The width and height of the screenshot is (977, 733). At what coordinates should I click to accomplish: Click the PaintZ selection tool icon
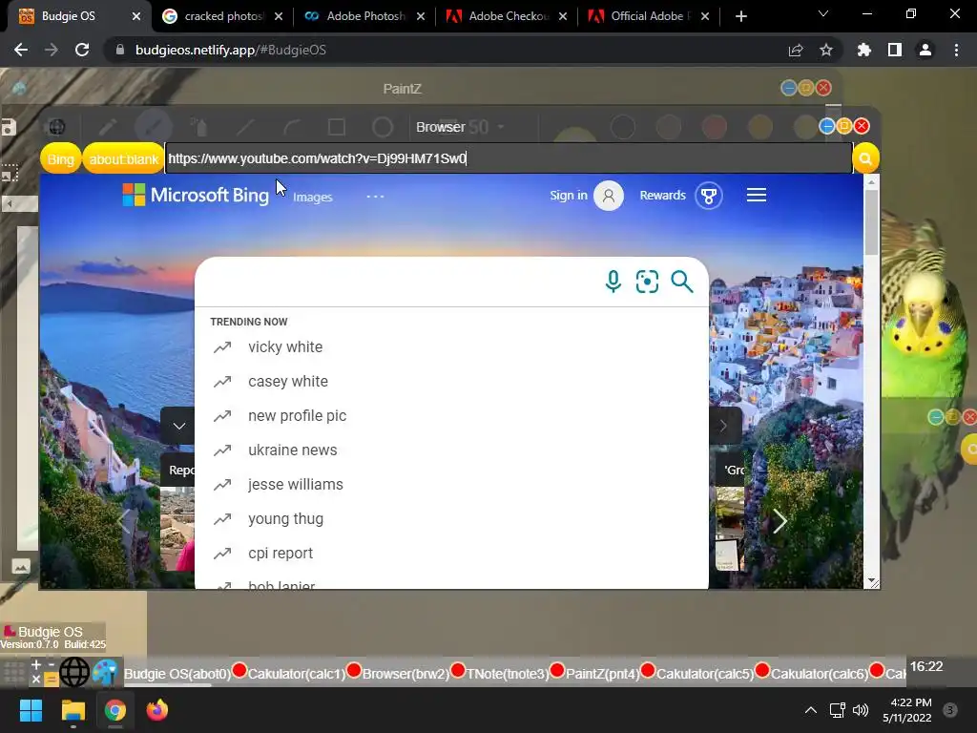pos(10,174)
